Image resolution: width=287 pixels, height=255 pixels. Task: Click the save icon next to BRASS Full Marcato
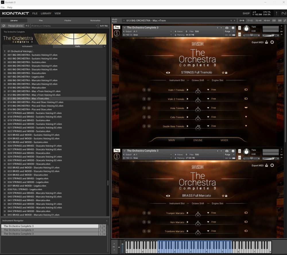(226, 196)
